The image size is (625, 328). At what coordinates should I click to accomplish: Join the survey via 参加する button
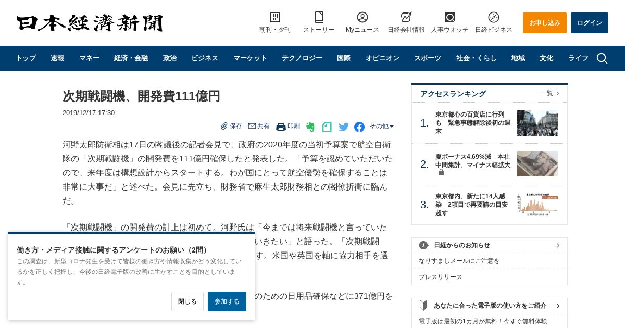point(227,301)
